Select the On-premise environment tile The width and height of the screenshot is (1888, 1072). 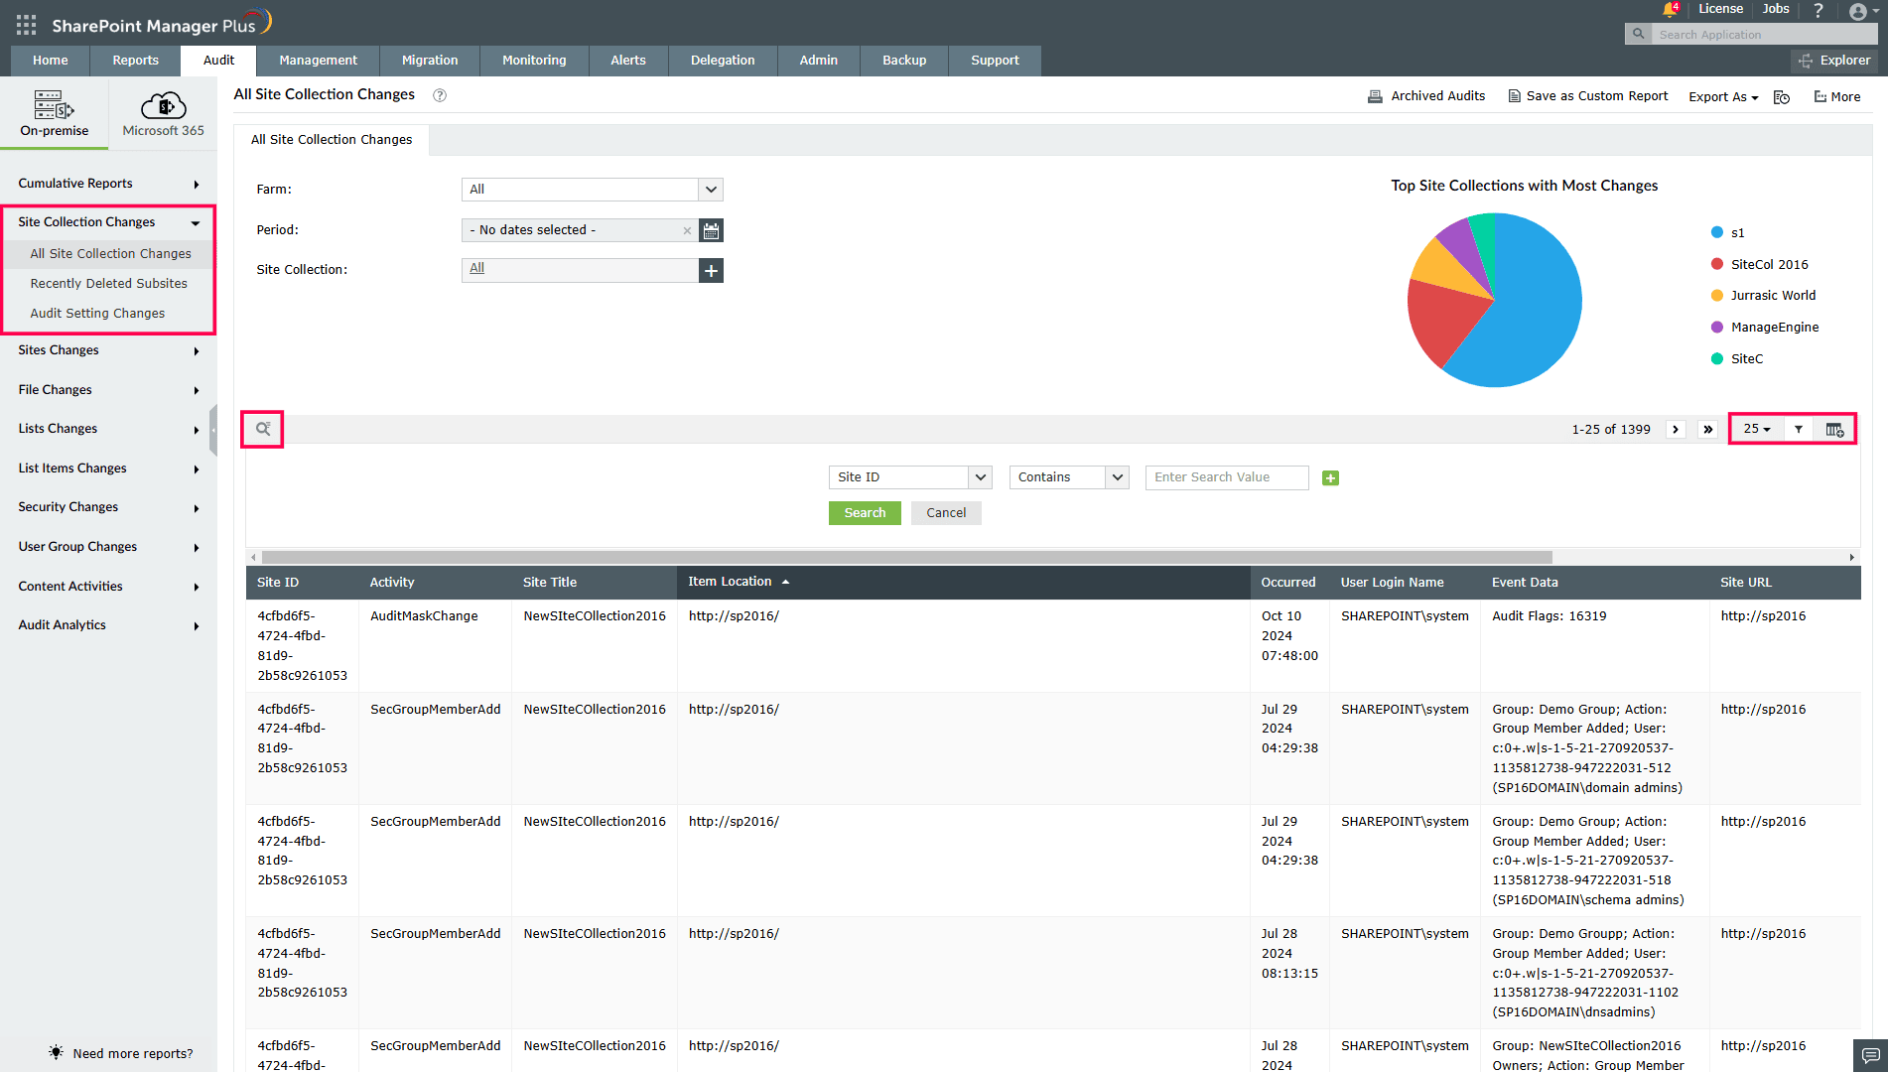pos(54,111)
